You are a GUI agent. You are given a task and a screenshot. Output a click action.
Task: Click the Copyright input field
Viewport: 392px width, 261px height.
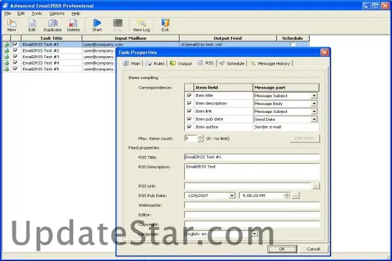tap(252, 224)
